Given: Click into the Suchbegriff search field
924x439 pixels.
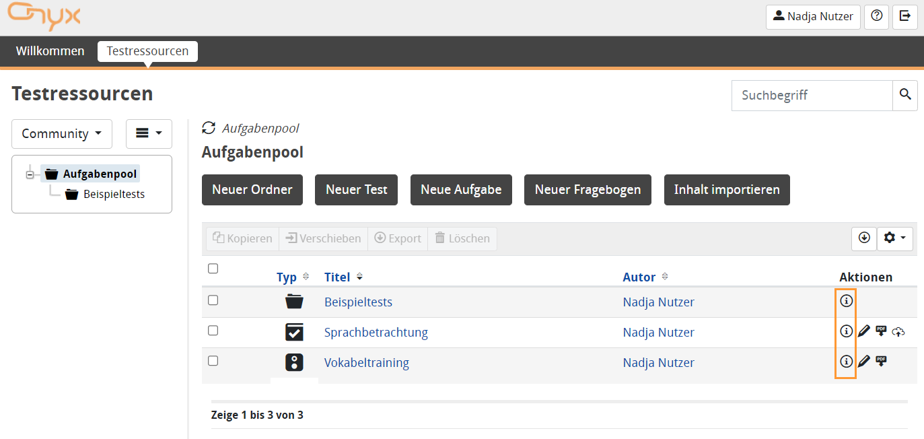Looking at the screenshot, I should 812,96.
